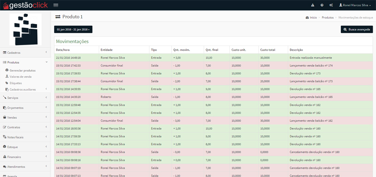Open Gerenciar produtos

(23, 70)
